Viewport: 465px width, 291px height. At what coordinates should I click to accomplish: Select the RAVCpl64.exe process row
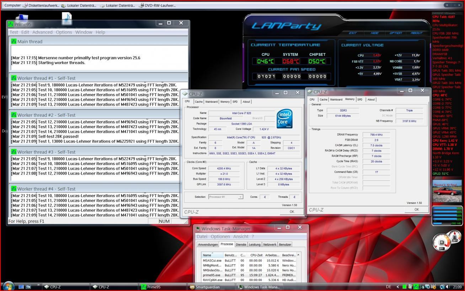248,280
